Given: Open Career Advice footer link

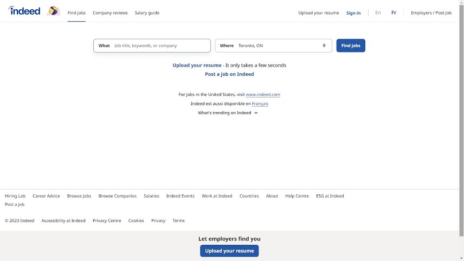Looking at the screenshot, I should point(46,196).
